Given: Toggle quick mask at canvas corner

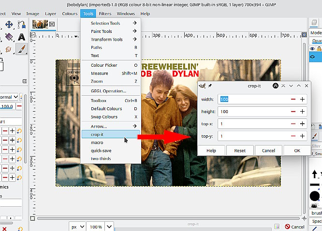Looking at the screenshot, I should click(x=32, y=218).
